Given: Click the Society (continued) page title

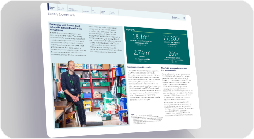Looking at the screenshot, I should [61, 14].
